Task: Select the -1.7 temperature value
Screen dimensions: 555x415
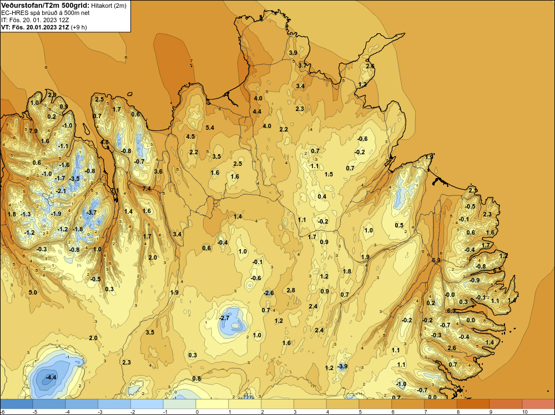Action: (60, 178)
